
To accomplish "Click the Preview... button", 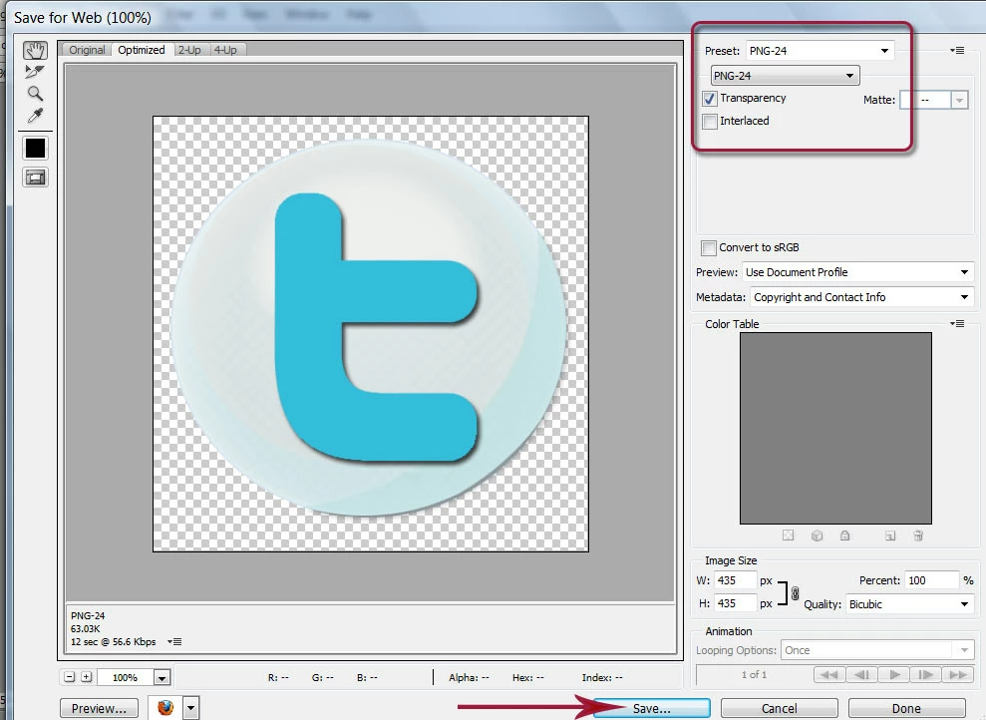I will (99, 709).
